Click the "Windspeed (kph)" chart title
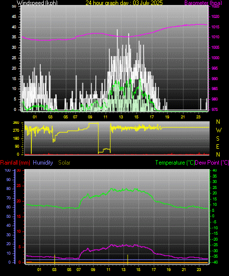The image size is (229, 276). click(37, 3)
